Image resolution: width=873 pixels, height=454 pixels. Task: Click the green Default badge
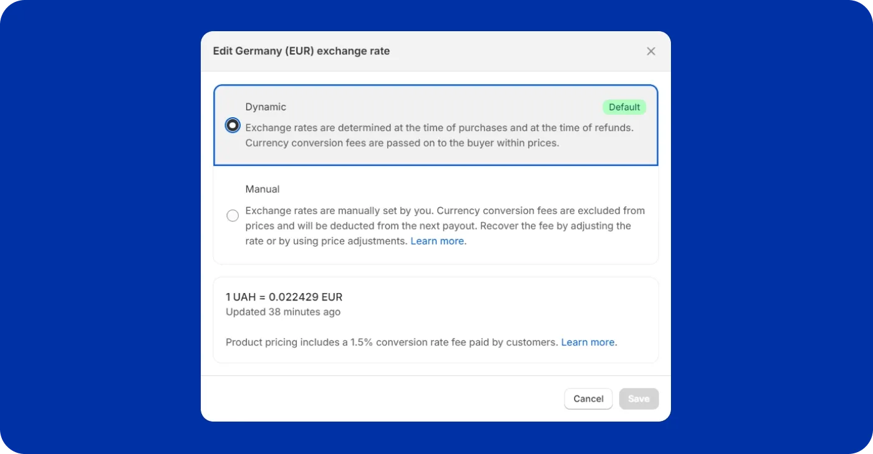point(624,107)
